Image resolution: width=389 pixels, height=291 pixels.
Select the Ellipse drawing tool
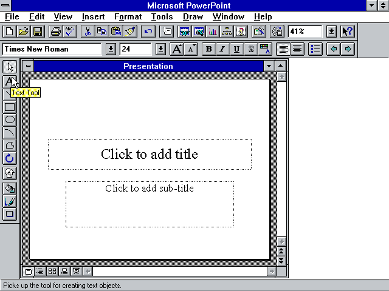(x=10, y=120)
